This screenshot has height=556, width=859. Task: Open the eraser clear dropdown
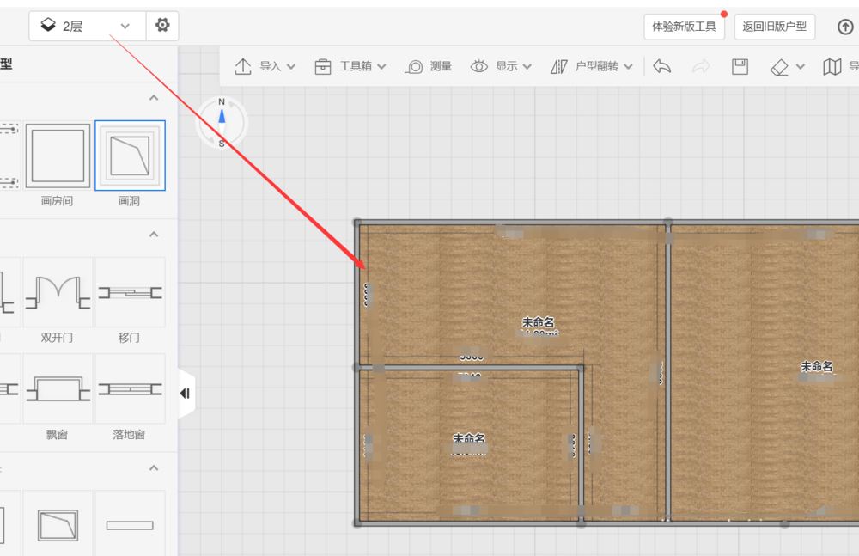(x=787, y=66)
